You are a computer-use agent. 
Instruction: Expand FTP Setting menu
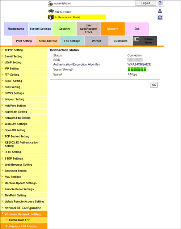[24, 75]
